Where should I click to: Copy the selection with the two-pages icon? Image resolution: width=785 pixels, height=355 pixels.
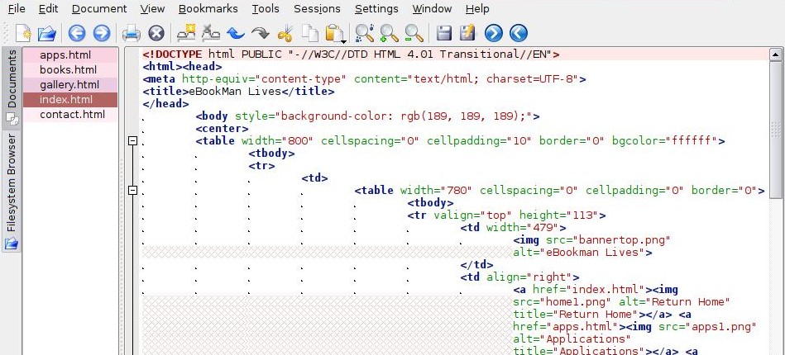click(x=310, y=34)
